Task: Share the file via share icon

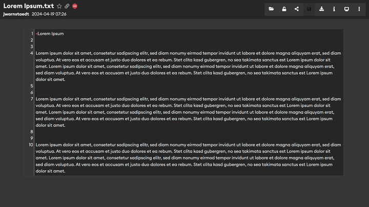Action: [x=296, y=9]
